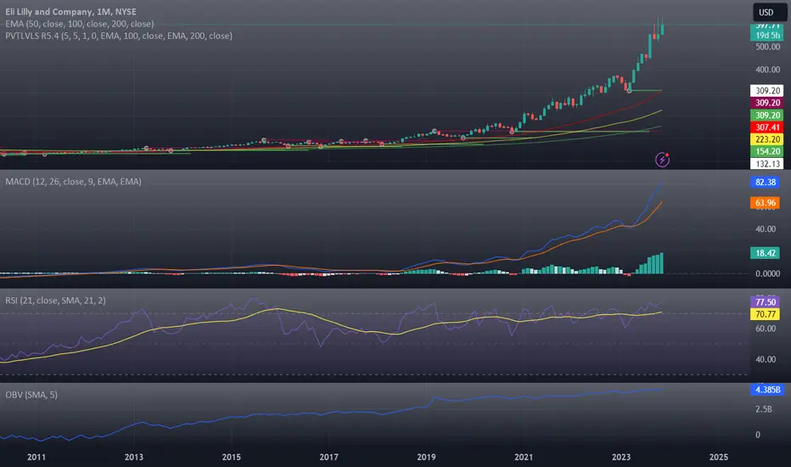Viewport: 791px width, 467px height.
Task: Click the 19d 5h countdown label
Action: pos(766,35)
